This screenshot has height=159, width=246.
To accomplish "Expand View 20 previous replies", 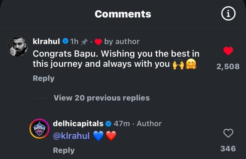I will tap(102, 98).
